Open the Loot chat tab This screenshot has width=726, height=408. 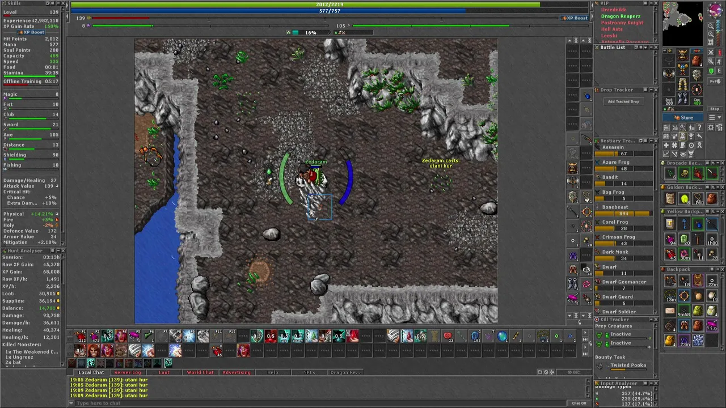[164, 372]
